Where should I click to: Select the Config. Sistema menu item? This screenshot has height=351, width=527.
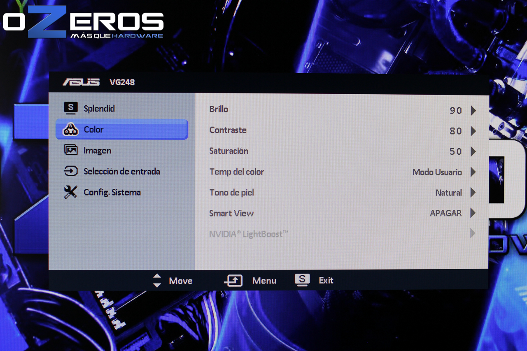pyautogui.click(x=121, y=192)
